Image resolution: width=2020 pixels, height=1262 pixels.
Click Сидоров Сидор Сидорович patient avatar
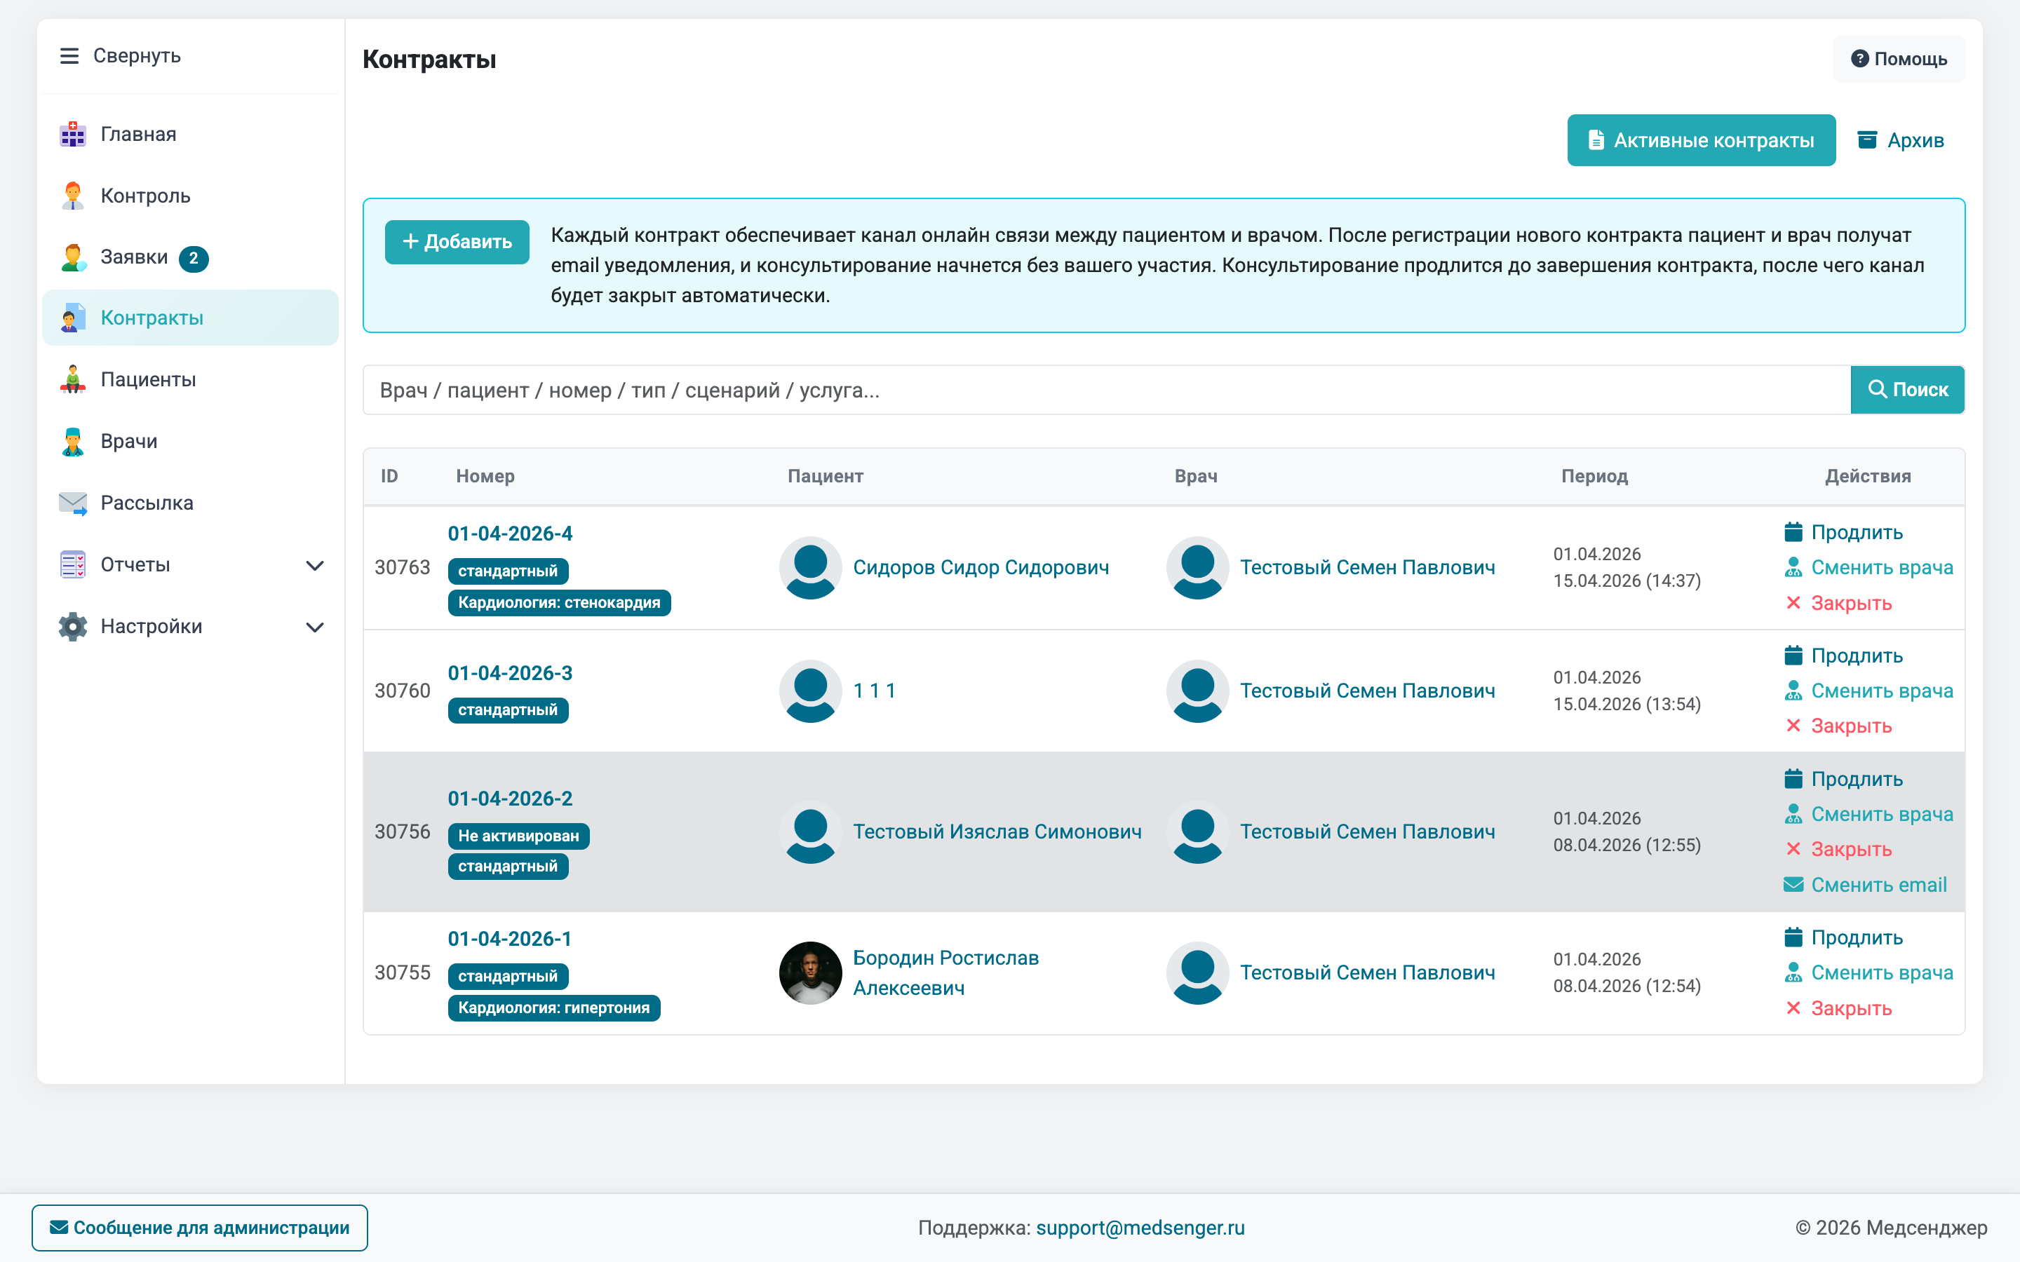point(811,568)
